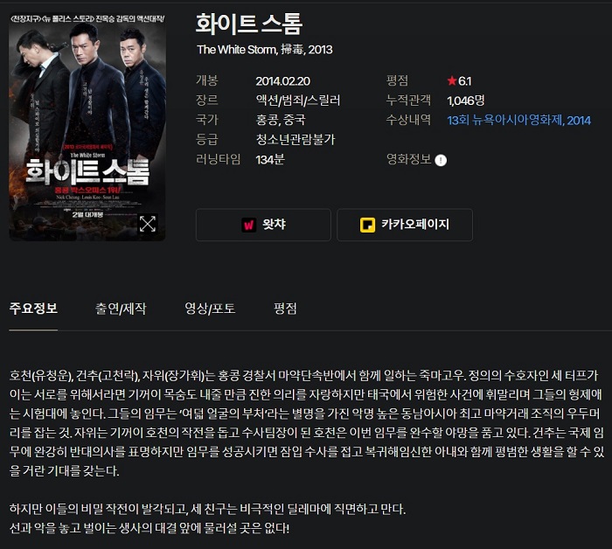Click the 2014.02.20 release date

[283, 80]
